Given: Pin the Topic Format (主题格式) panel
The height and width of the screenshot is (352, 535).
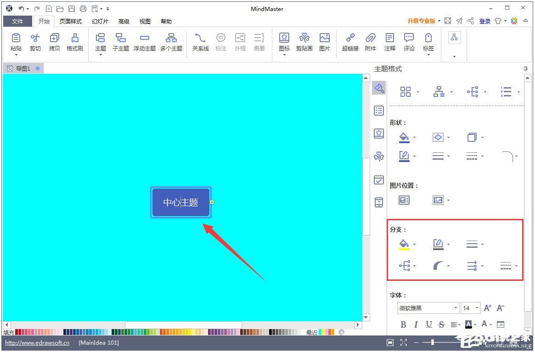Looking at the screenshot, I should click(x=525, y=68).
